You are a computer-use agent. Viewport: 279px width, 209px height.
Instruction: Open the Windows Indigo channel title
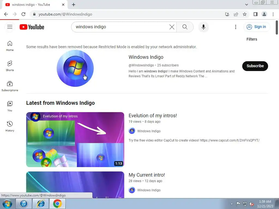click(x=146, y=57)
